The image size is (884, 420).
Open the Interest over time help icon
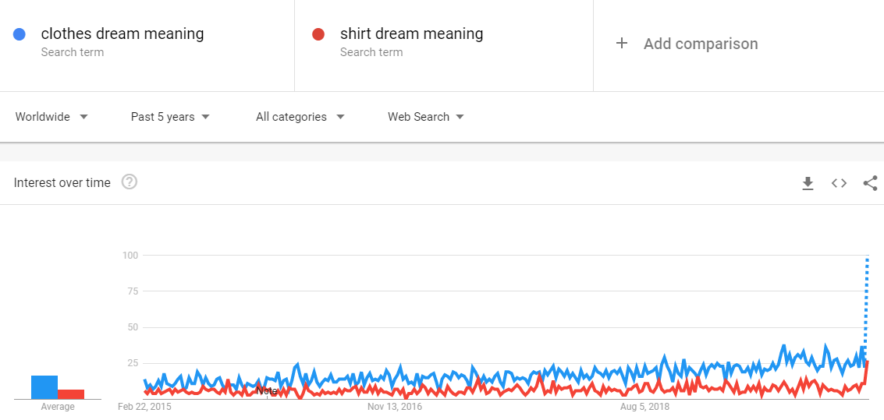click(130, 182)
